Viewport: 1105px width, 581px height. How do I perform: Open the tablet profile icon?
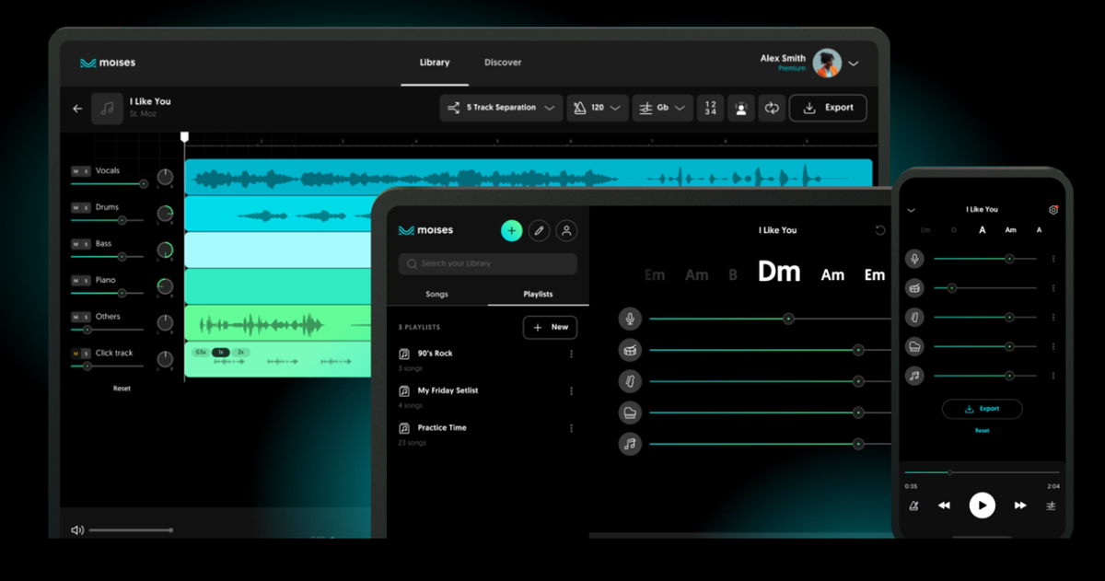click(567, 230)
